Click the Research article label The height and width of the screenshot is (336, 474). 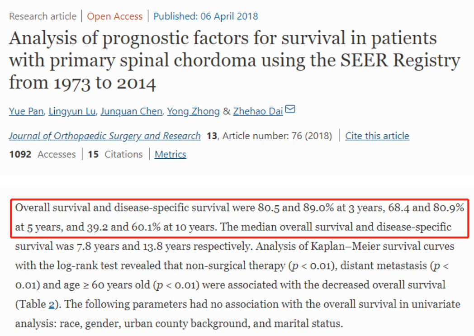click(43, 17)
